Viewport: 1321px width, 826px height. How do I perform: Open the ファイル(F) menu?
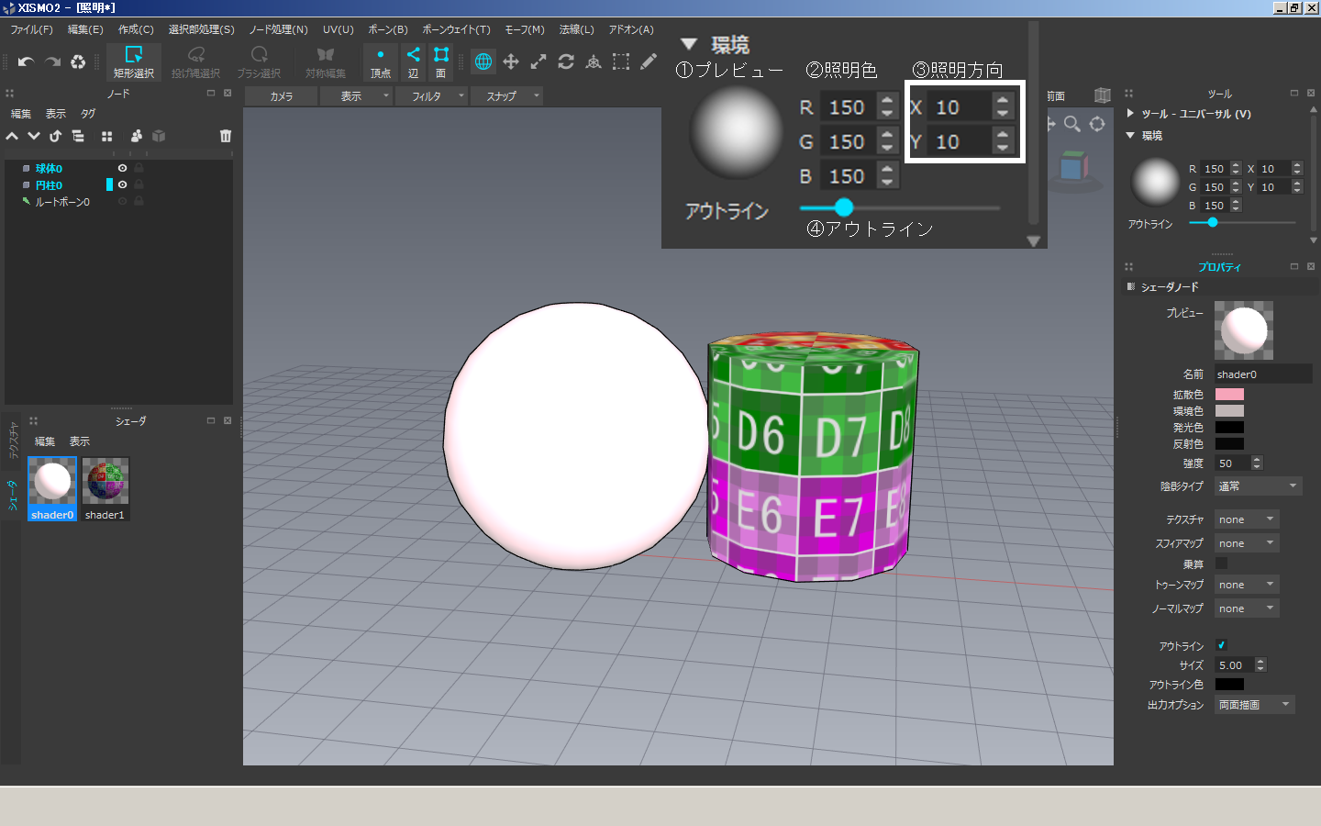click(x=32, y=29)
